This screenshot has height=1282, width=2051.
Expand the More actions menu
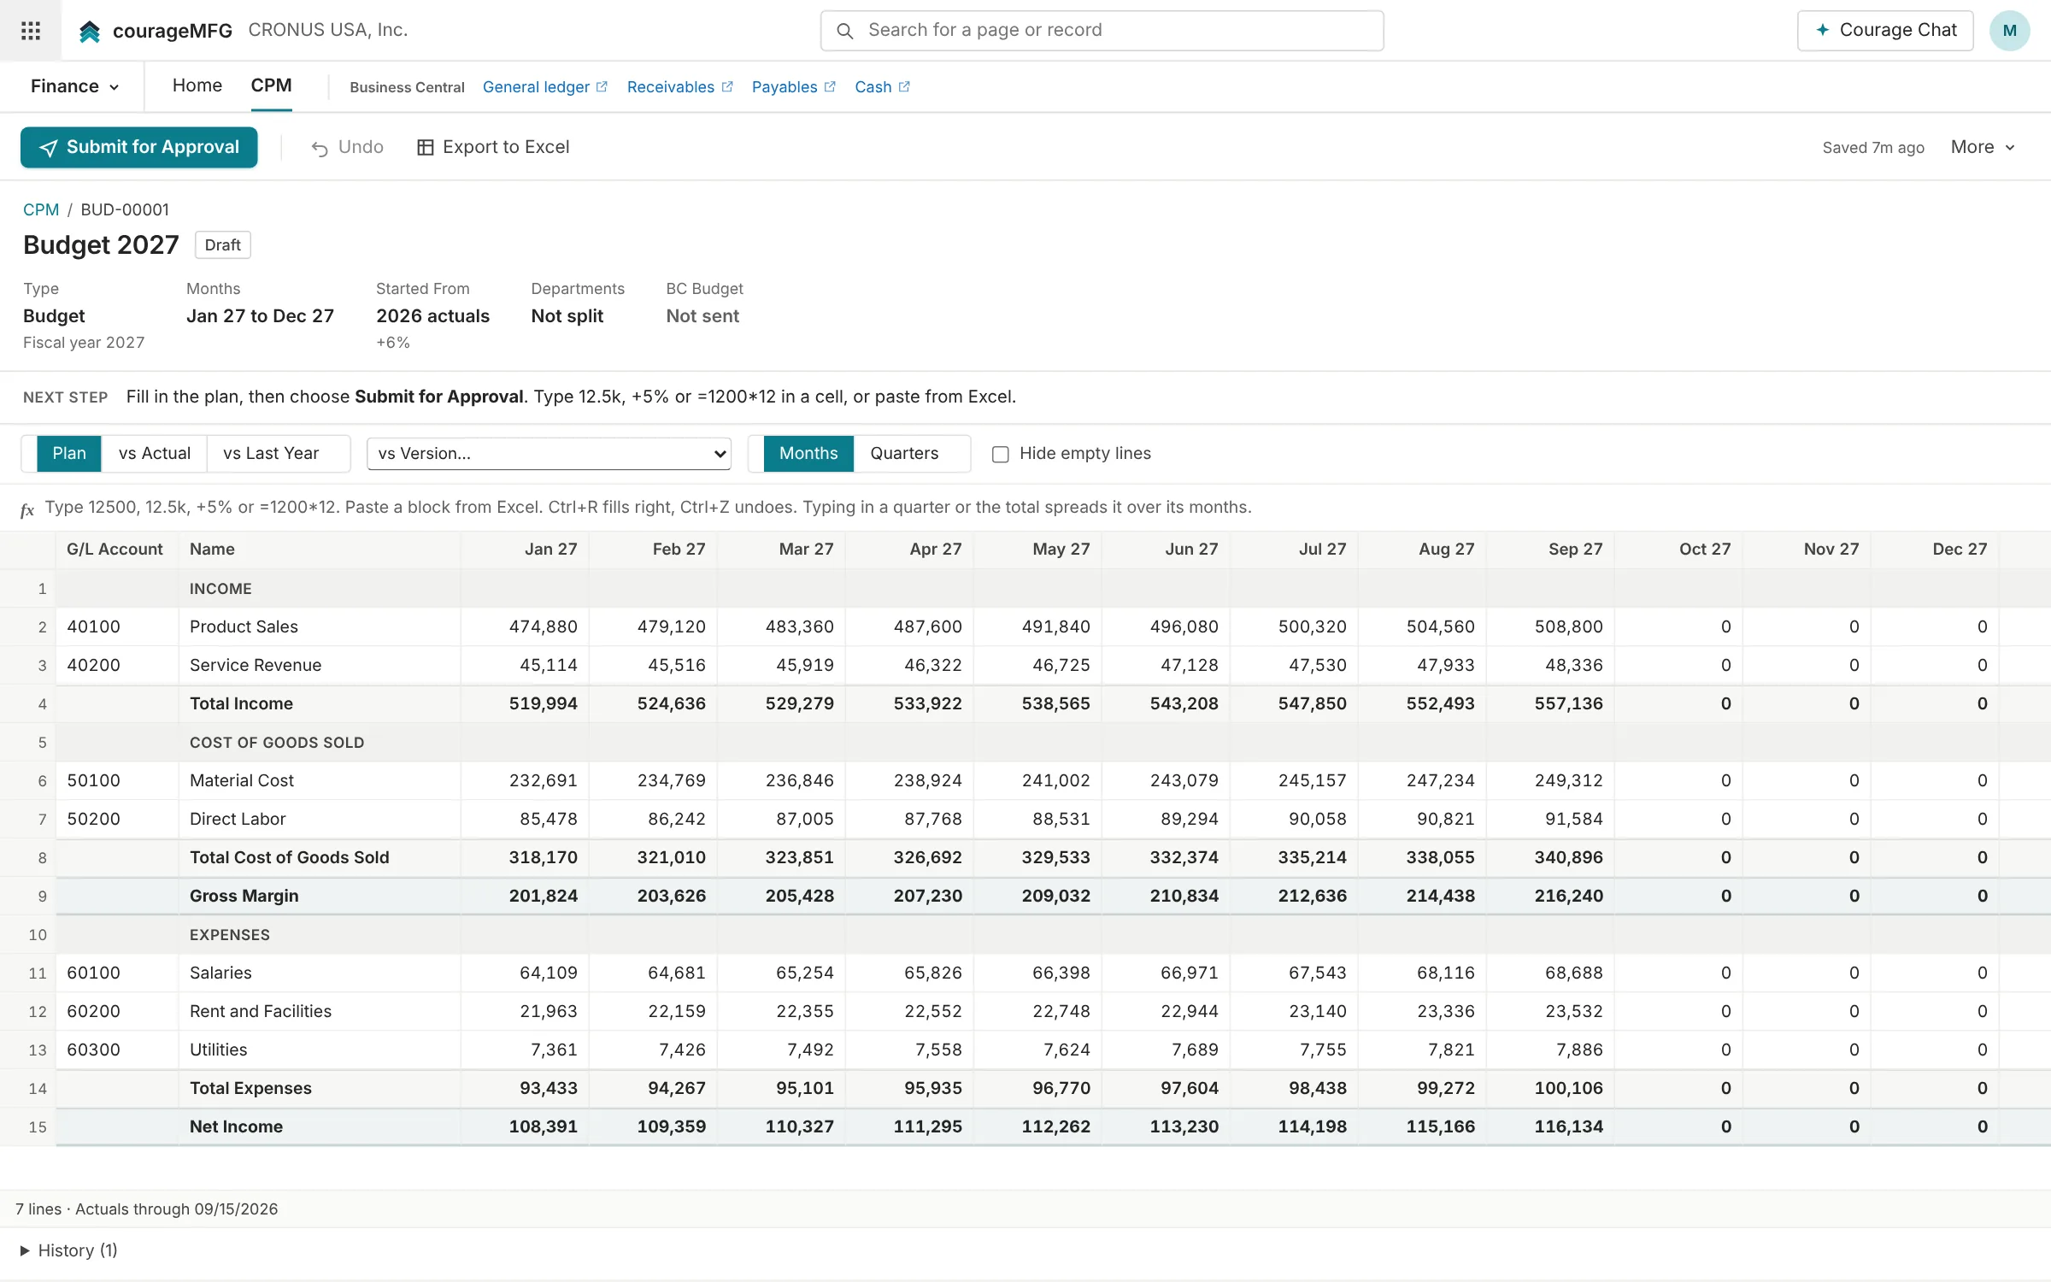pos(1983,147)
